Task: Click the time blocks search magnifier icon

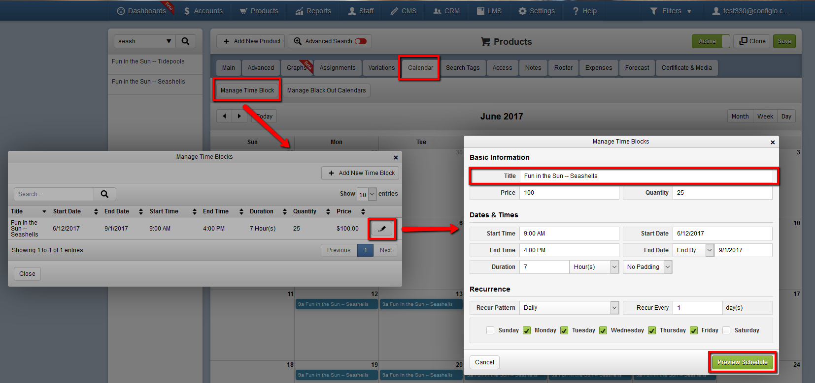Action: click(x=104, y=194)
